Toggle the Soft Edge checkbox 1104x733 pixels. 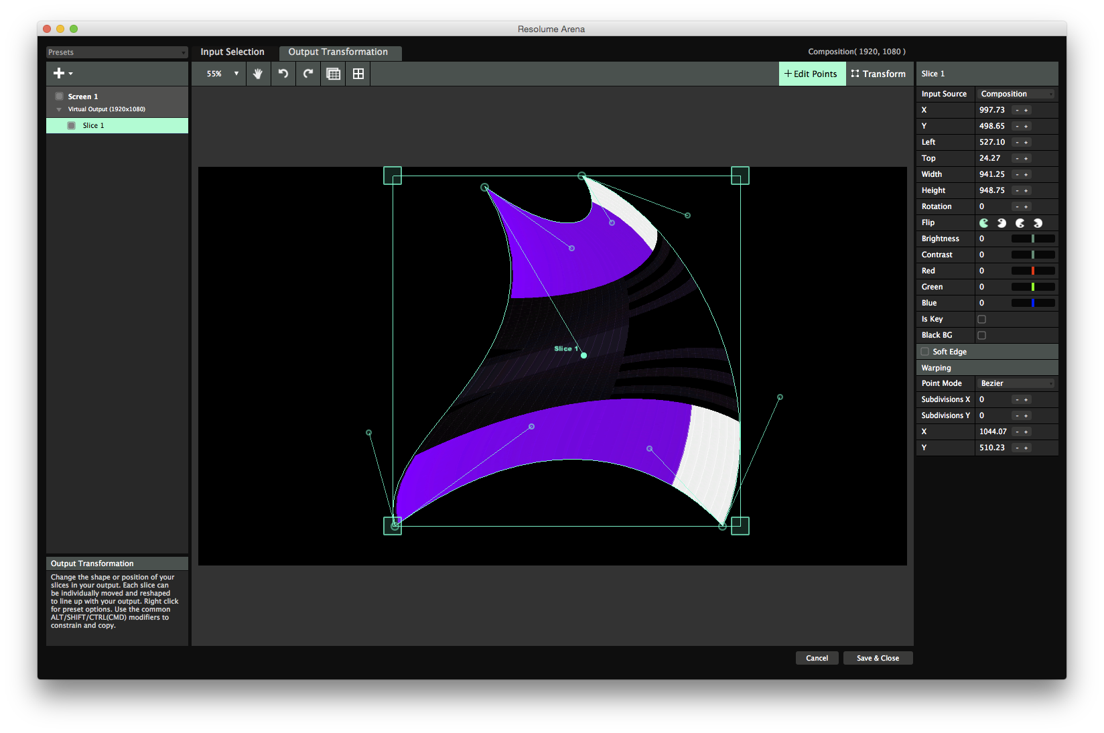[925, 352]
